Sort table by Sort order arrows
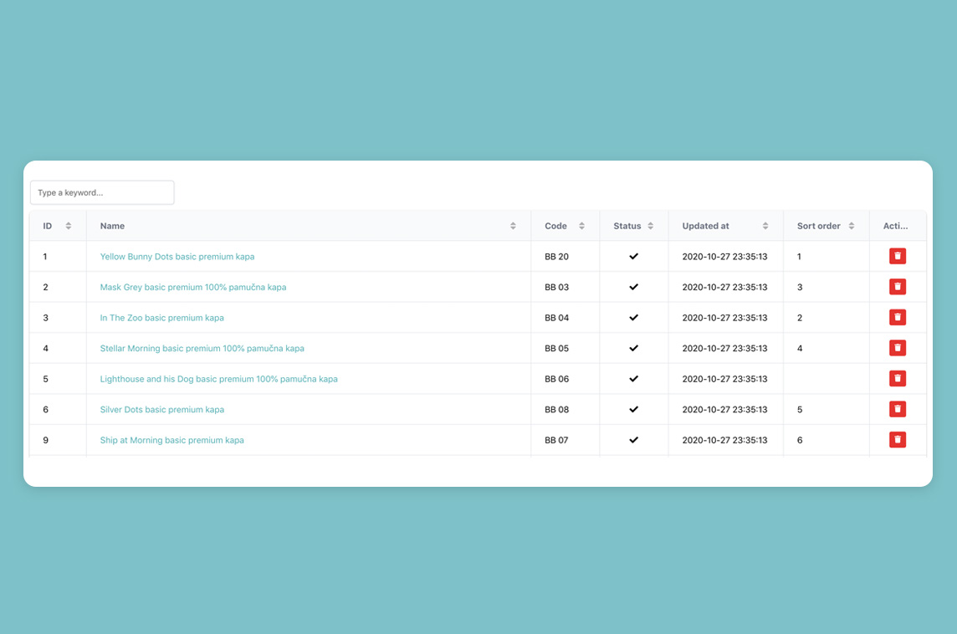This screenshot has height=634, width=957. pos(852,226)
